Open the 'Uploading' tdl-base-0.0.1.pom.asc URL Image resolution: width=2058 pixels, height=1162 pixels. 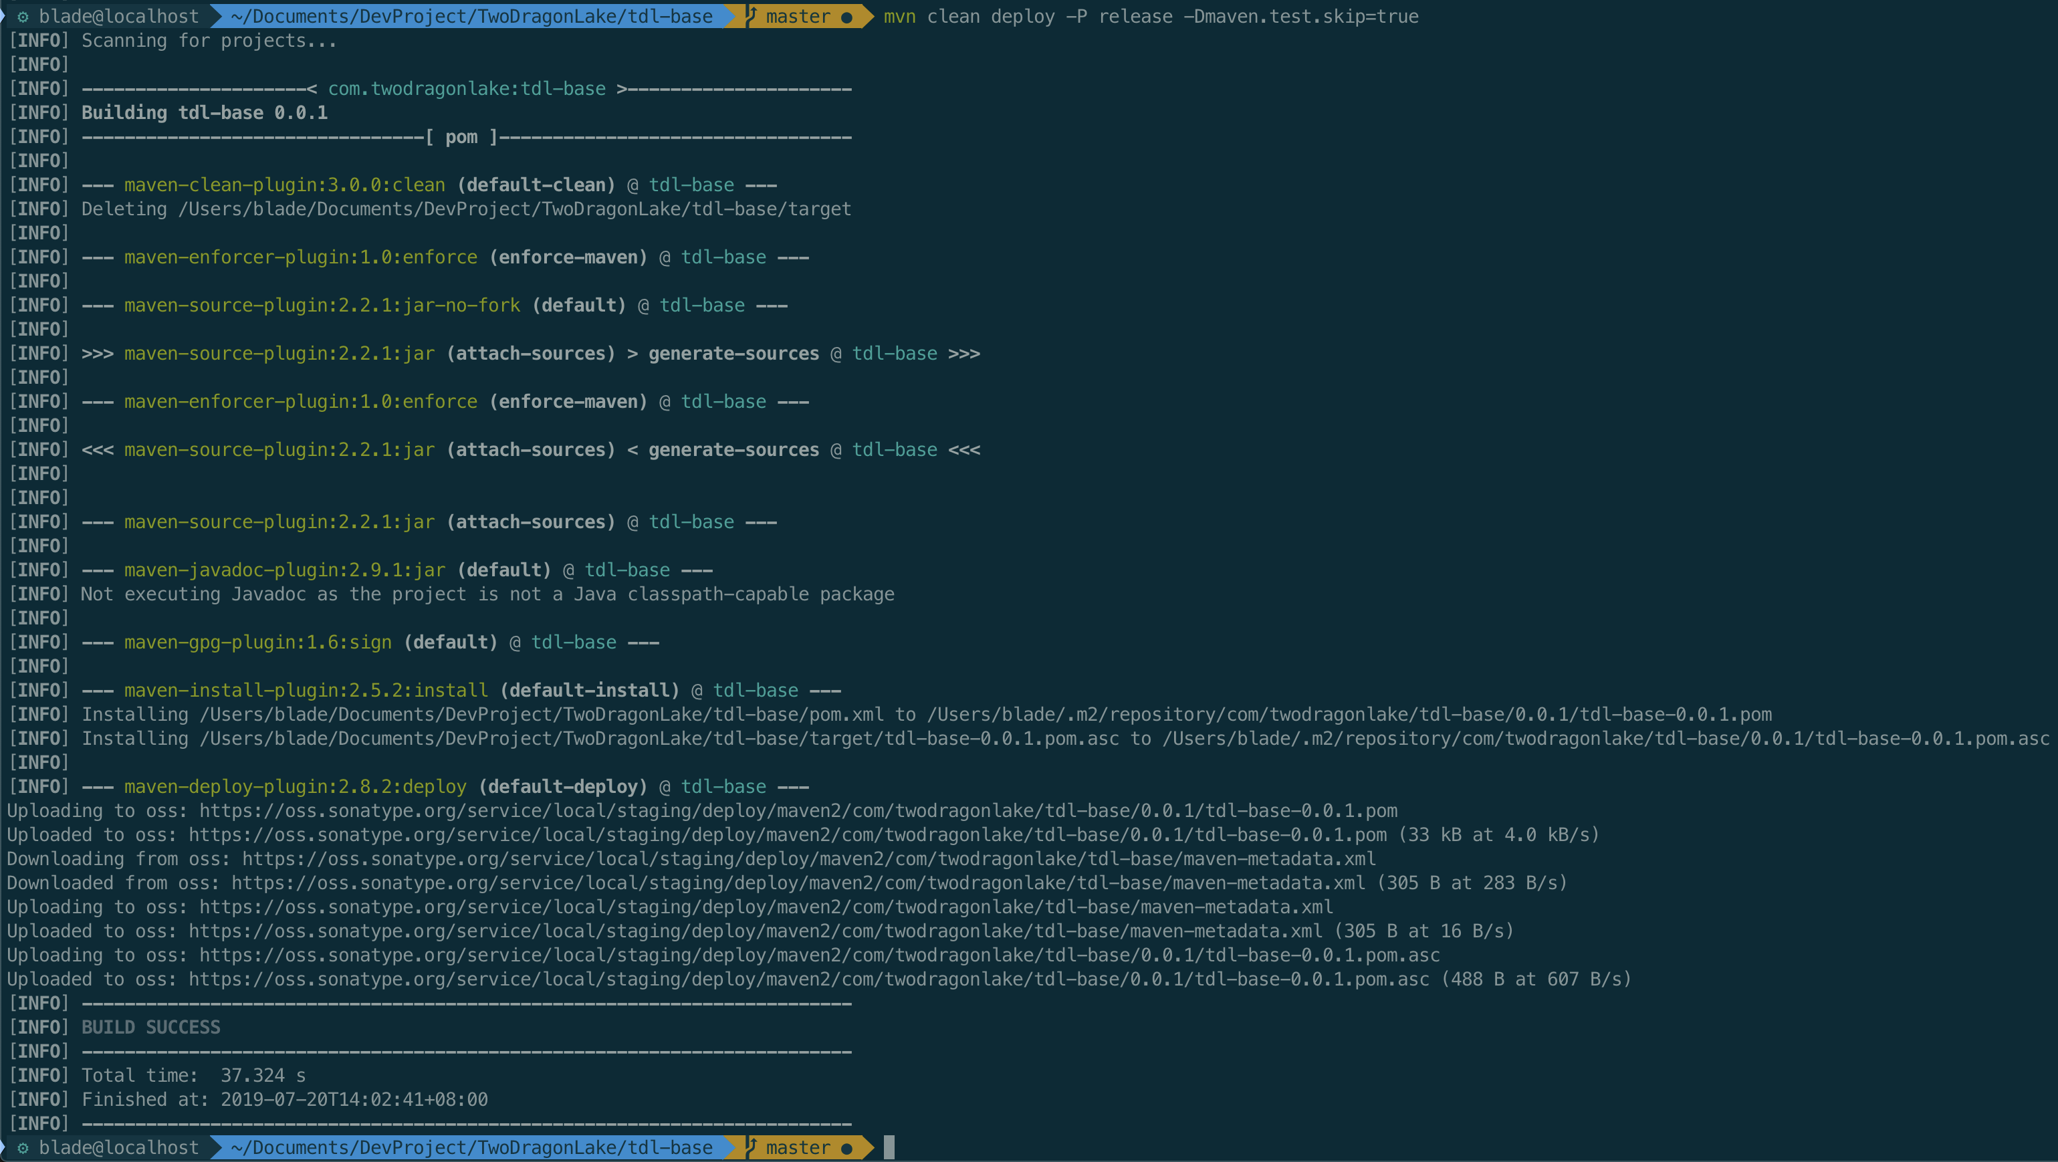pos(820,955)
